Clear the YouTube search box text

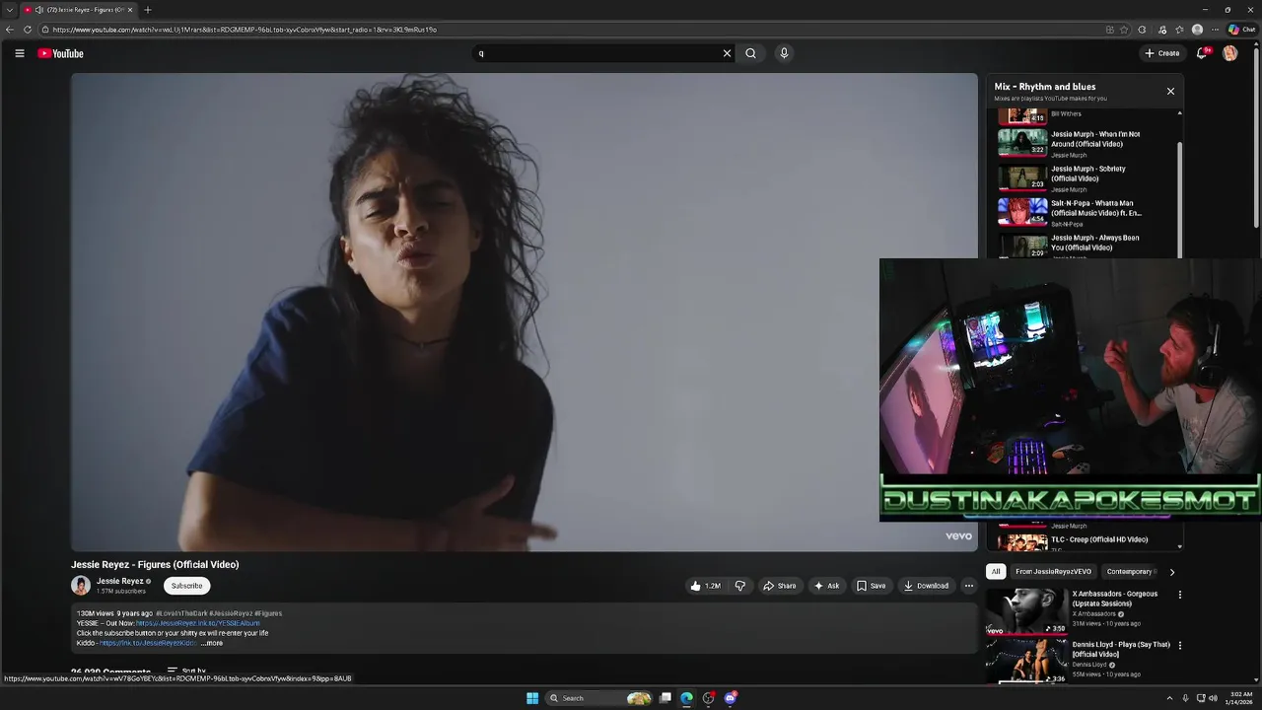point(727,53)
